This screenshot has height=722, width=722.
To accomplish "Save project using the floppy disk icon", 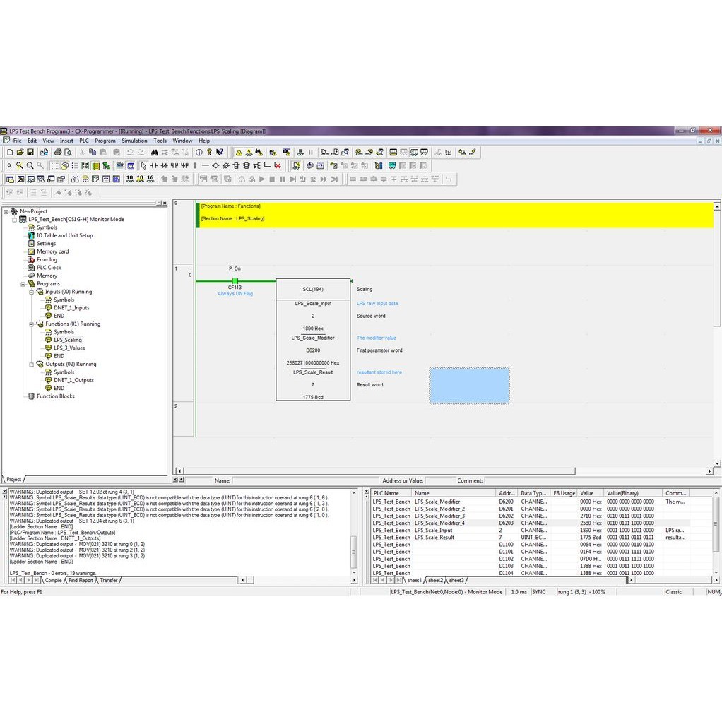I will pyautogui.click(x=30, y=153).
